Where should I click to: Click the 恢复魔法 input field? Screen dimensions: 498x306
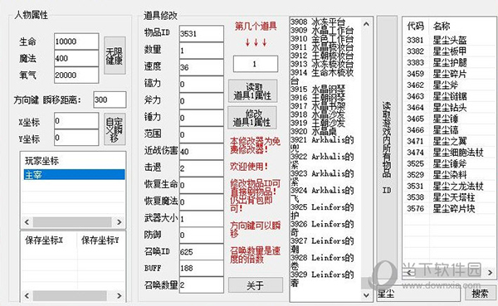pyautogui.click(x=202, y=202)
